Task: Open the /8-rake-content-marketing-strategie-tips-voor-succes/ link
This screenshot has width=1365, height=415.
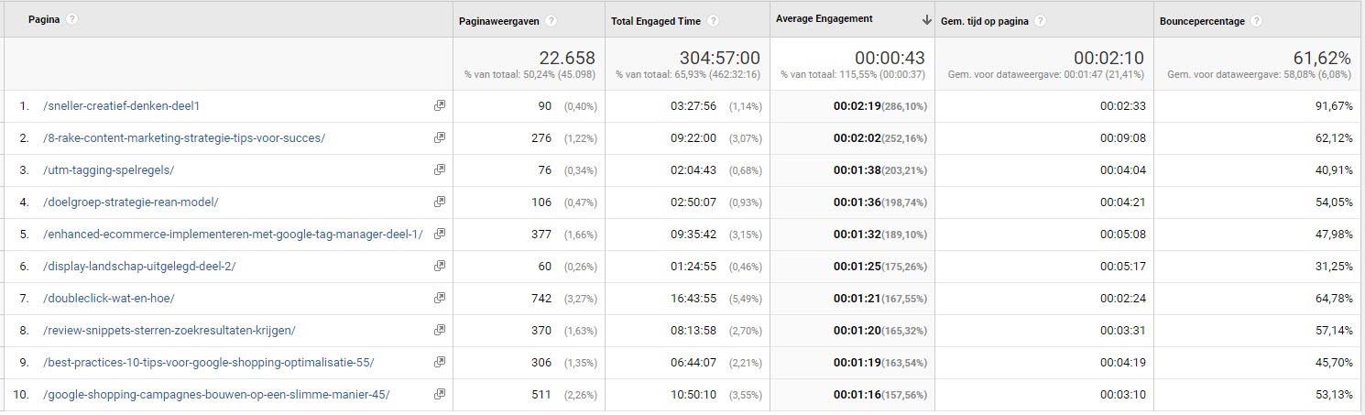Action: click(x=184, y=137)
